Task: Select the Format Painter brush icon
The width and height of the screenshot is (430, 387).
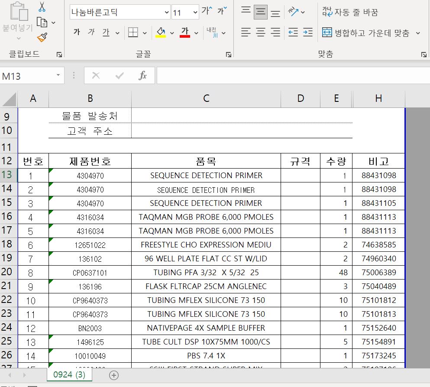Action: [x=42, y=37]
